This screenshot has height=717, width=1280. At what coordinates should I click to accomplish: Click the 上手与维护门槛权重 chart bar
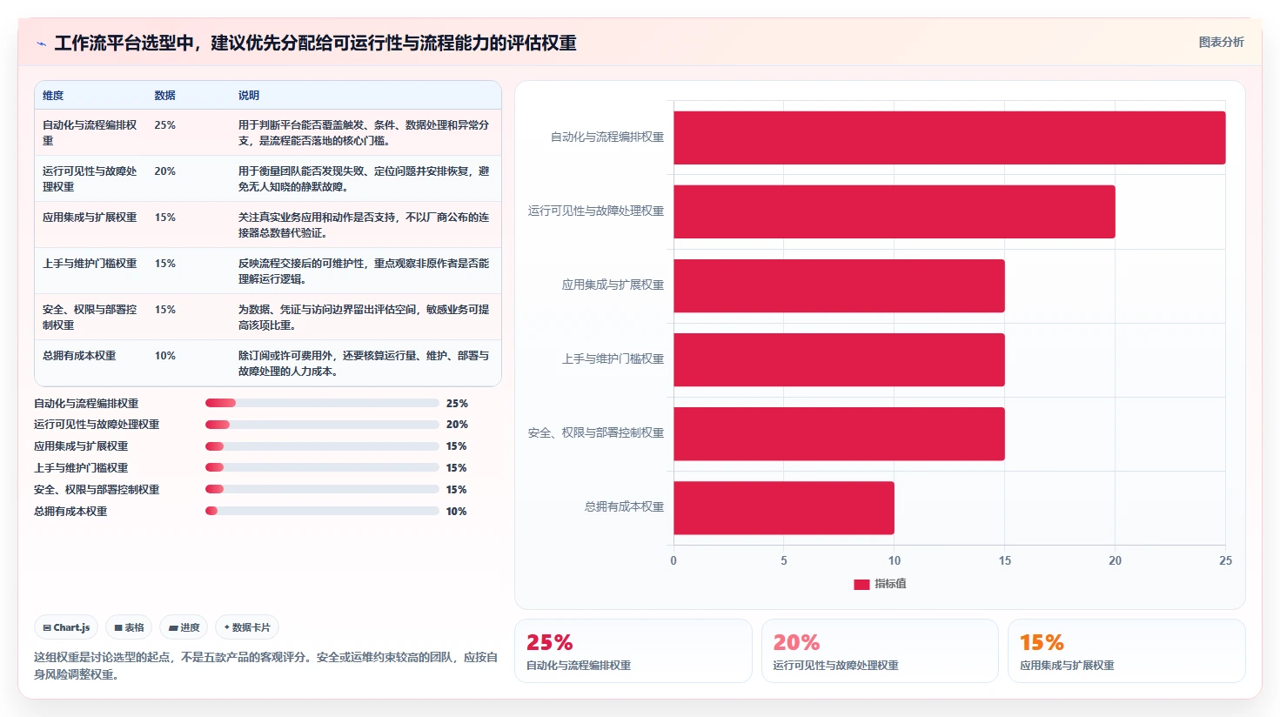839,359
